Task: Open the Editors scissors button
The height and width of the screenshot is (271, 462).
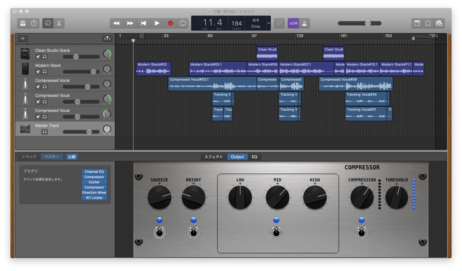Action: tap(59, 23)
